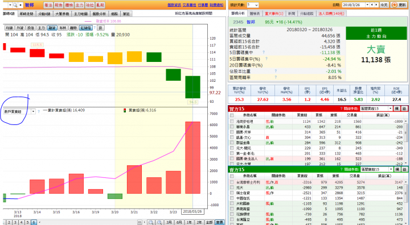The height and width of the screenshot is (225, 410).
Task: Check the 港商麥格理 row checkbox
Action: point(232,122)
